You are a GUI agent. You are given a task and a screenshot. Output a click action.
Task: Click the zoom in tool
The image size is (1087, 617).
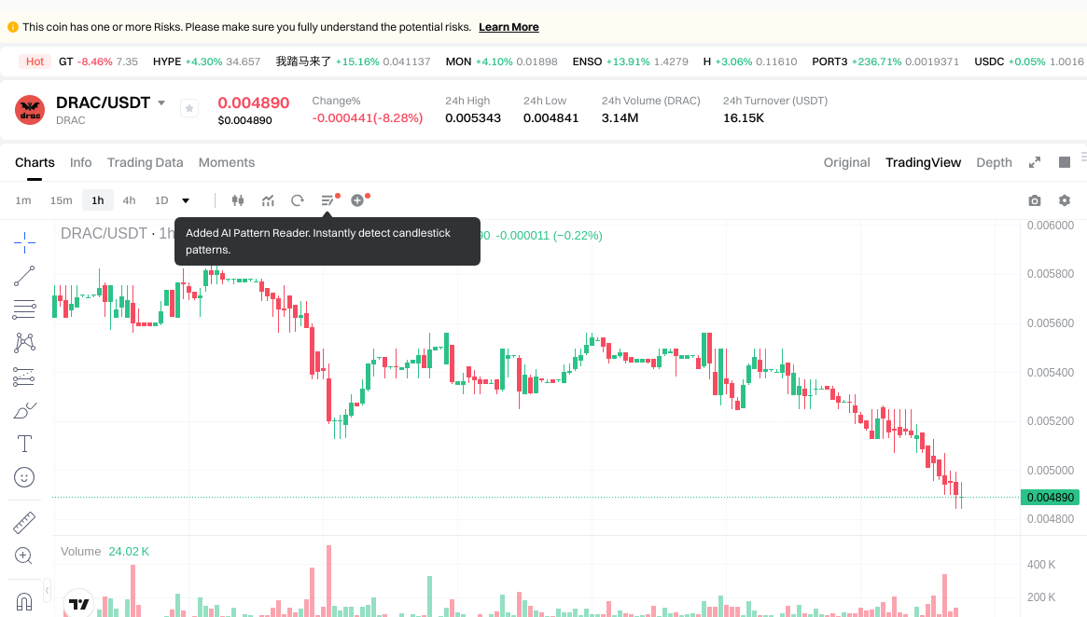coord(24,556)
